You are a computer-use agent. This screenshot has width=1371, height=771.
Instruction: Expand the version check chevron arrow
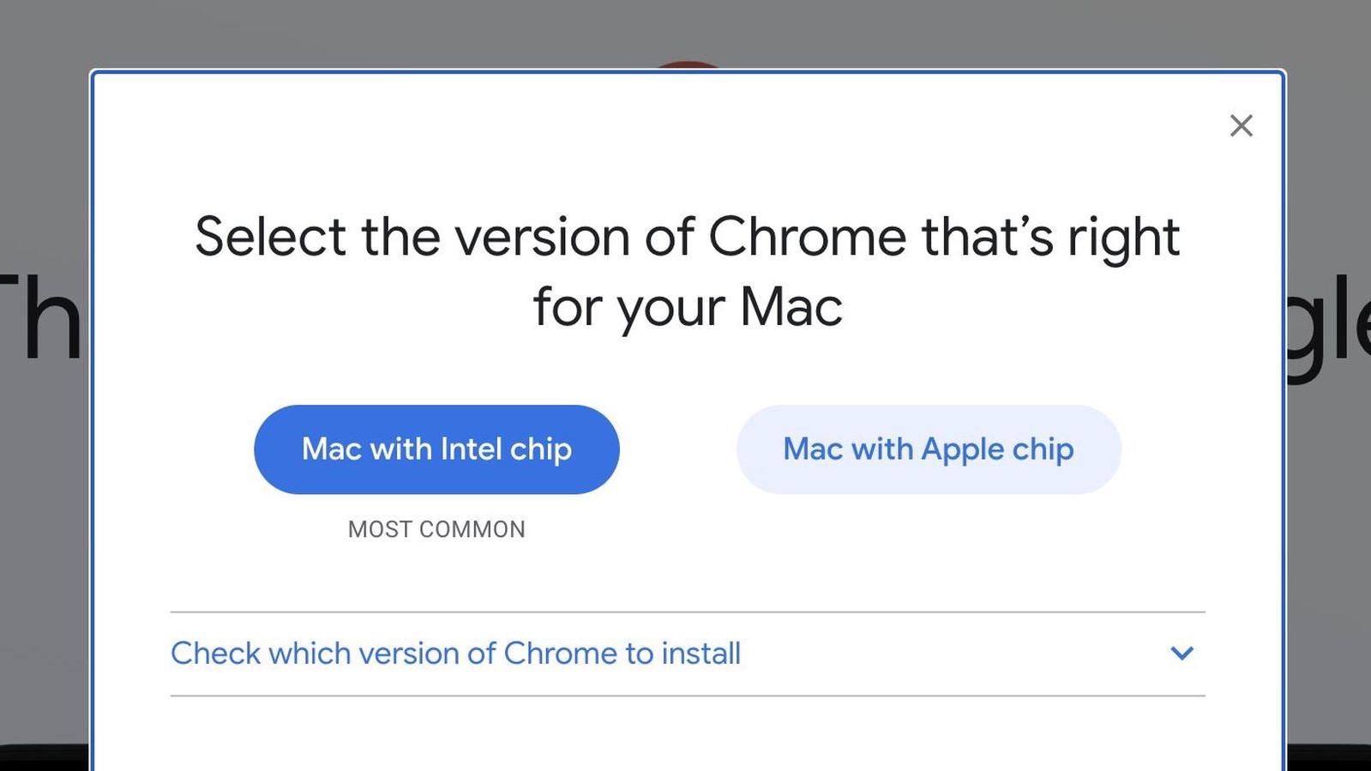(1182, 654)
